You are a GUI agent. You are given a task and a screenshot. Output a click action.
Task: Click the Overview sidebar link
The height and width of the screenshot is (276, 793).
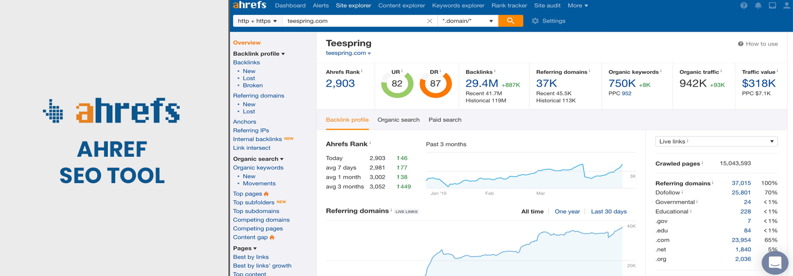247,43
